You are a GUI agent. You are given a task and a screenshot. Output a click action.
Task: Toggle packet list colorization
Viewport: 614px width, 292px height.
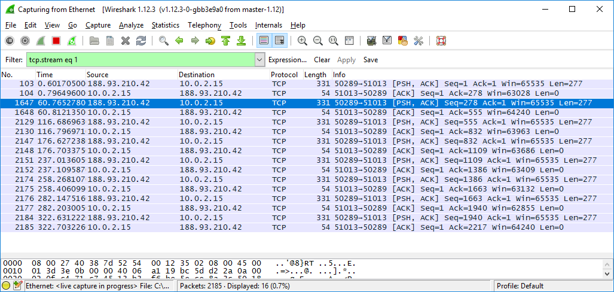[x=264, y=40]
